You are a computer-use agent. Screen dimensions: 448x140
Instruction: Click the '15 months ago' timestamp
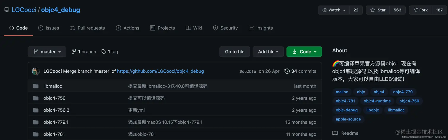(x=301, y=122)
